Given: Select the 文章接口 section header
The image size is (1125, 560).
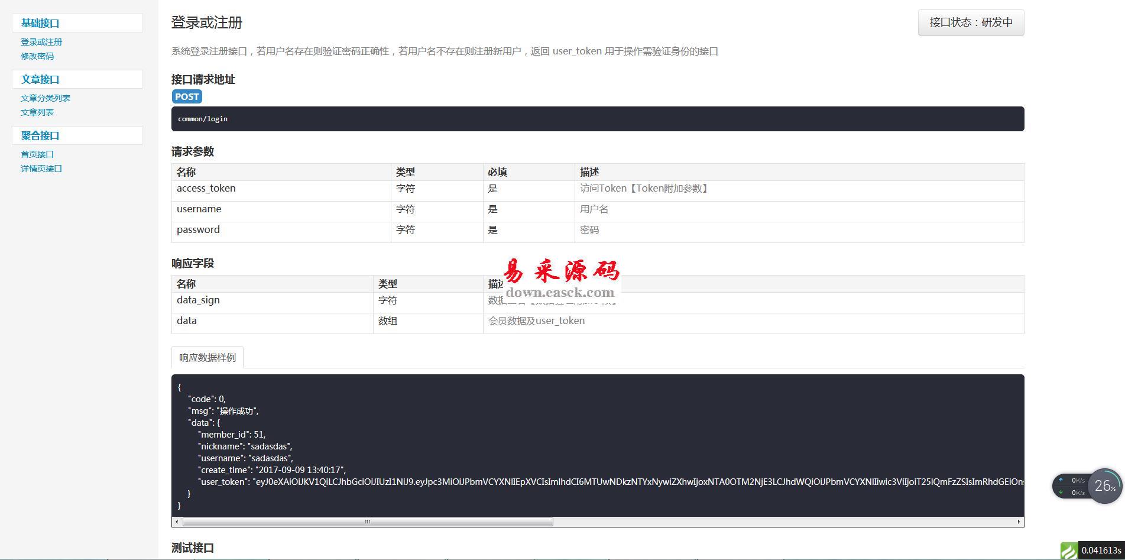Looking at the screenshot, I should click(77, 79).
